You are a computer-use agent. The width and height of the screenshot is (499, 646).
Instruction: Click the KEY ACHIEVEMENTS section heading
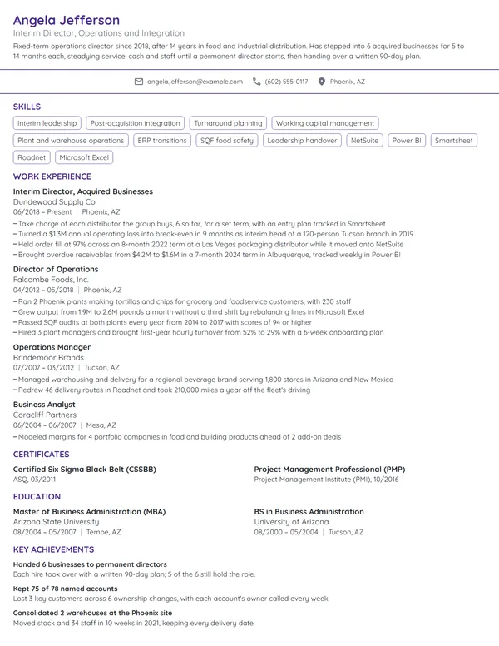tap(53, 549)
